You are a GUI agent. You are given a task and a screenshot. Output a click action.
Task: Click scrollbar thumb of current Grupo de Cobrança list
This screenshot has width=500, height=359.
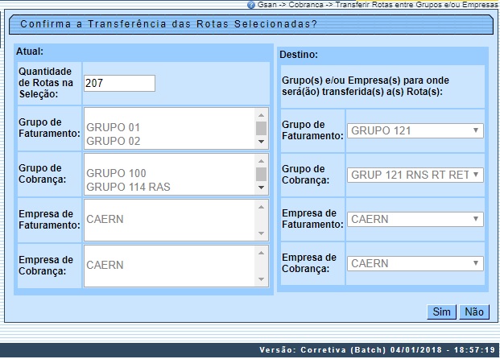tap(261, 174)
